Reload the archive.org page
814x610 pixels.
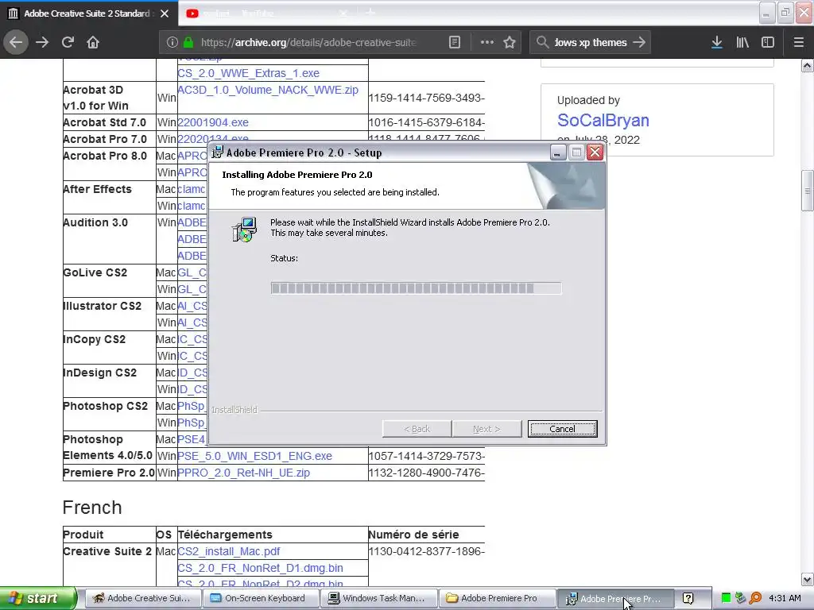68,42
